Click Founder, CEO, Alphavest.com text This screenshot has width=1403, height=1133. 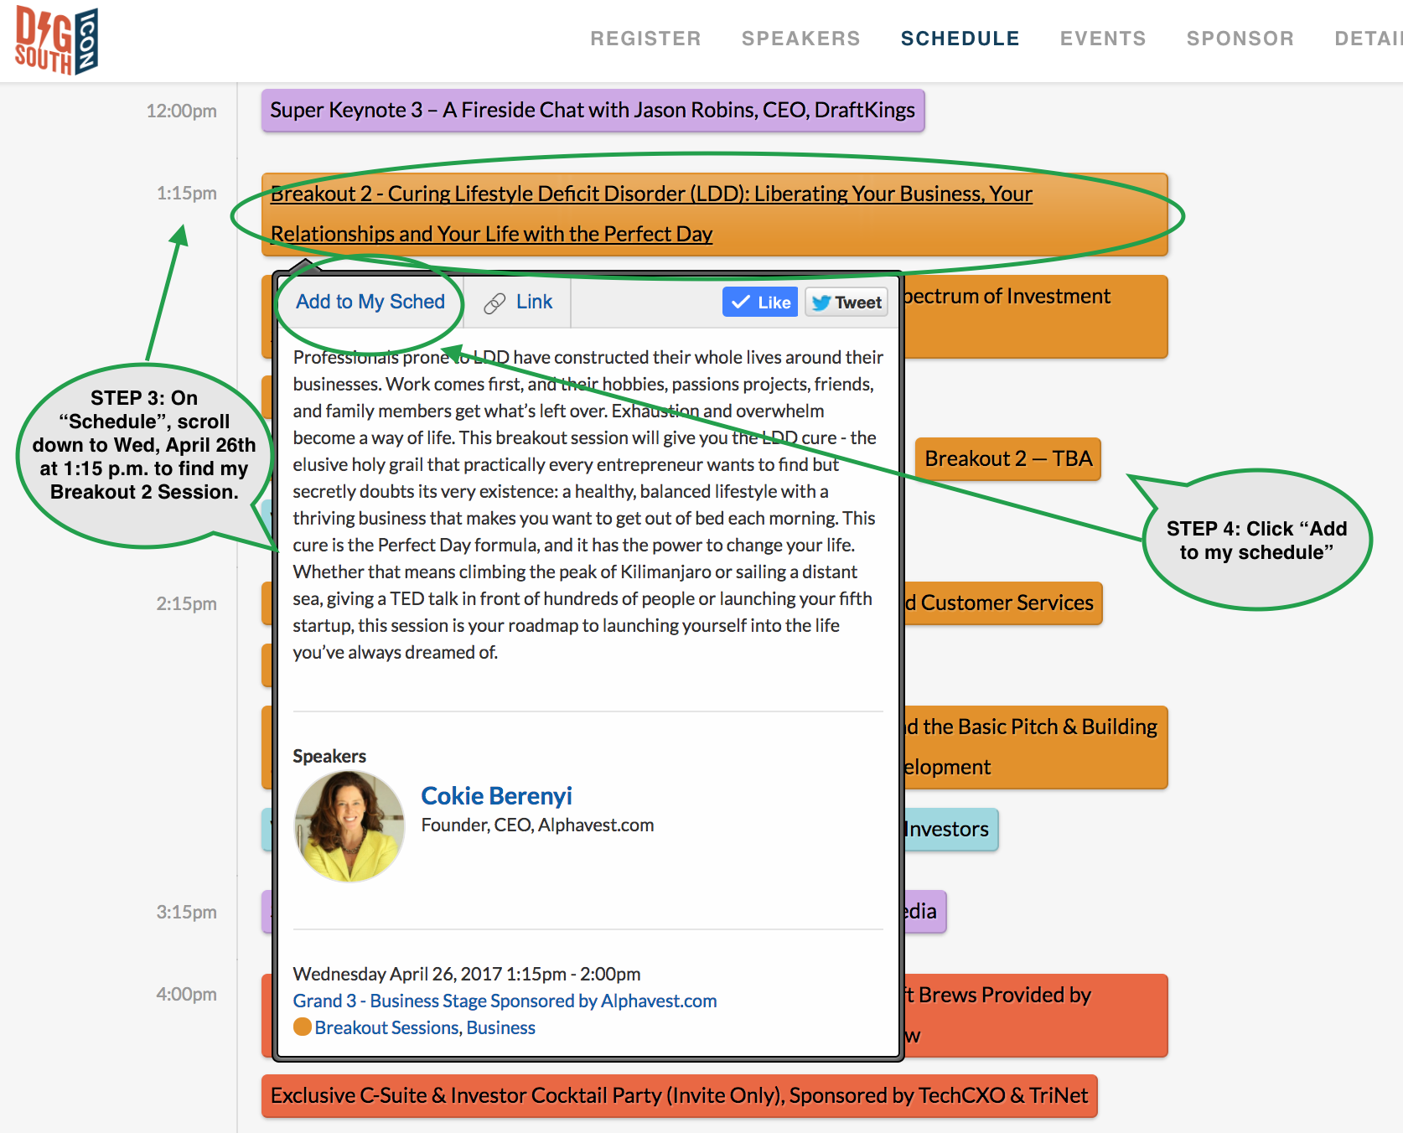tap(537, 825)
